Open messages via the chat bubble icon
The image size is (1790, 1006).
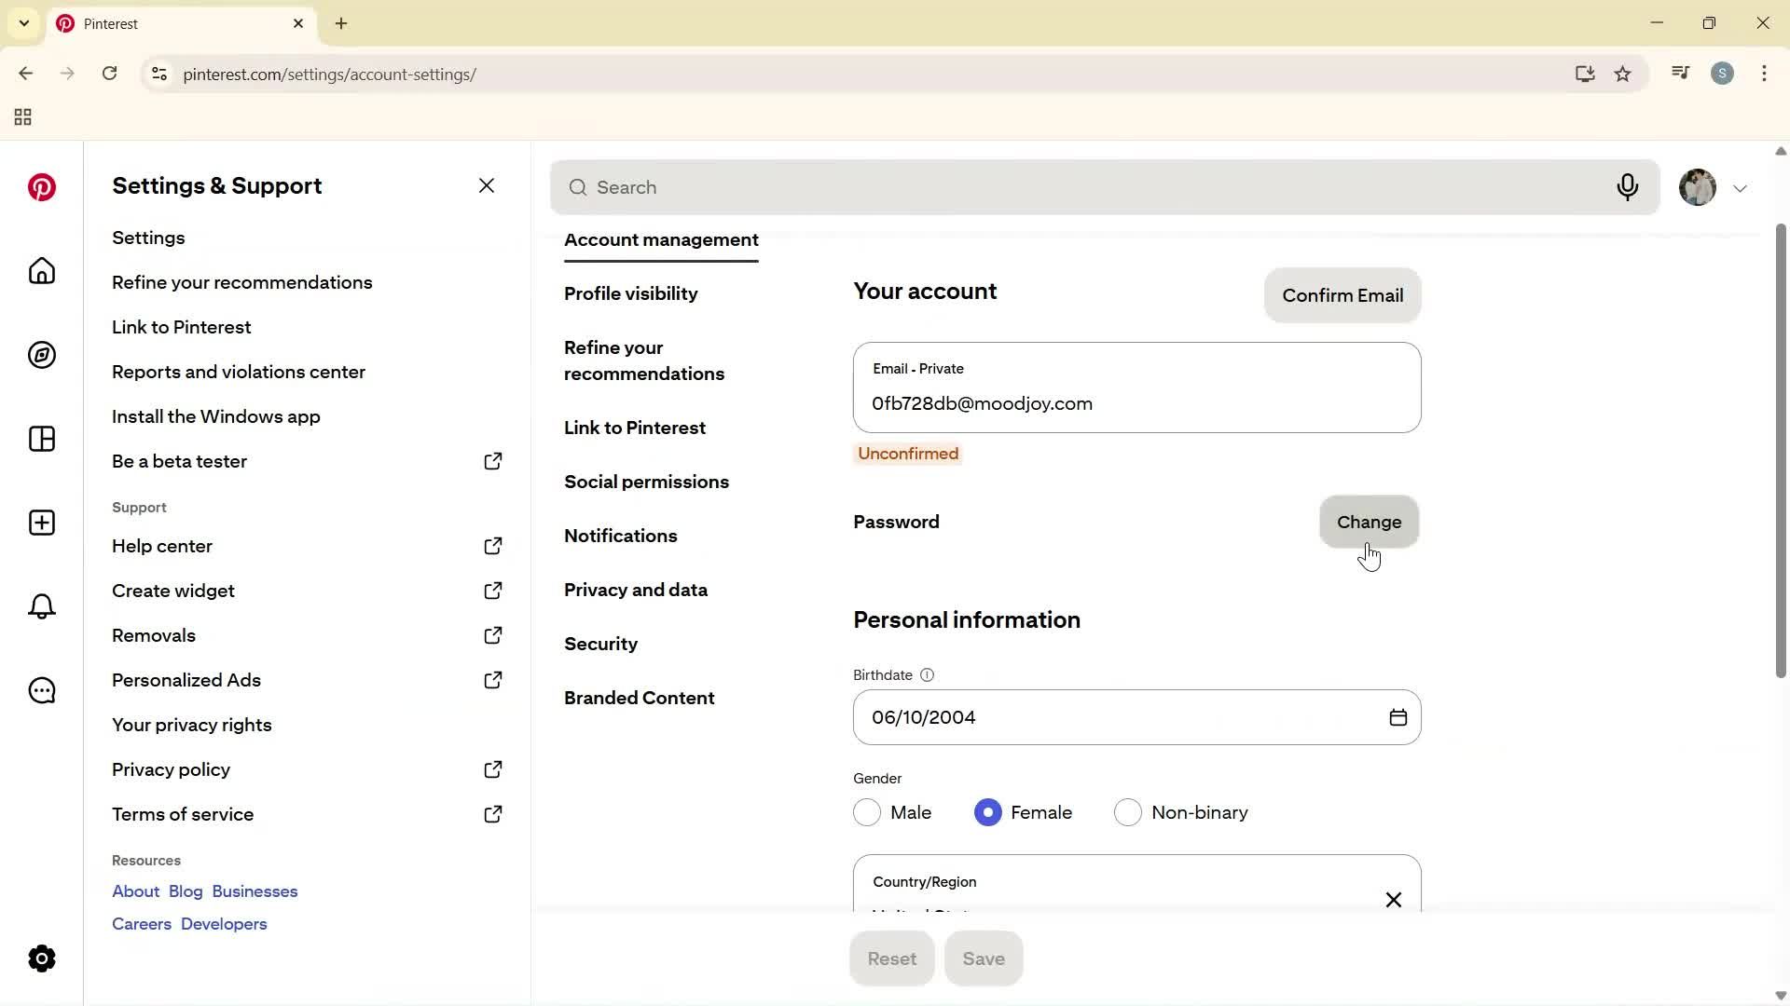pos(41,690)
